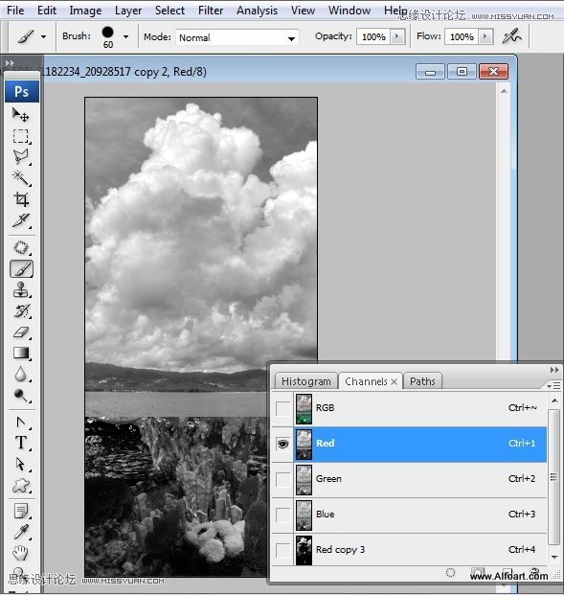Viewport: 564px width, 595px height.
Task: Select the Crop tool
Action: point(20,199)
